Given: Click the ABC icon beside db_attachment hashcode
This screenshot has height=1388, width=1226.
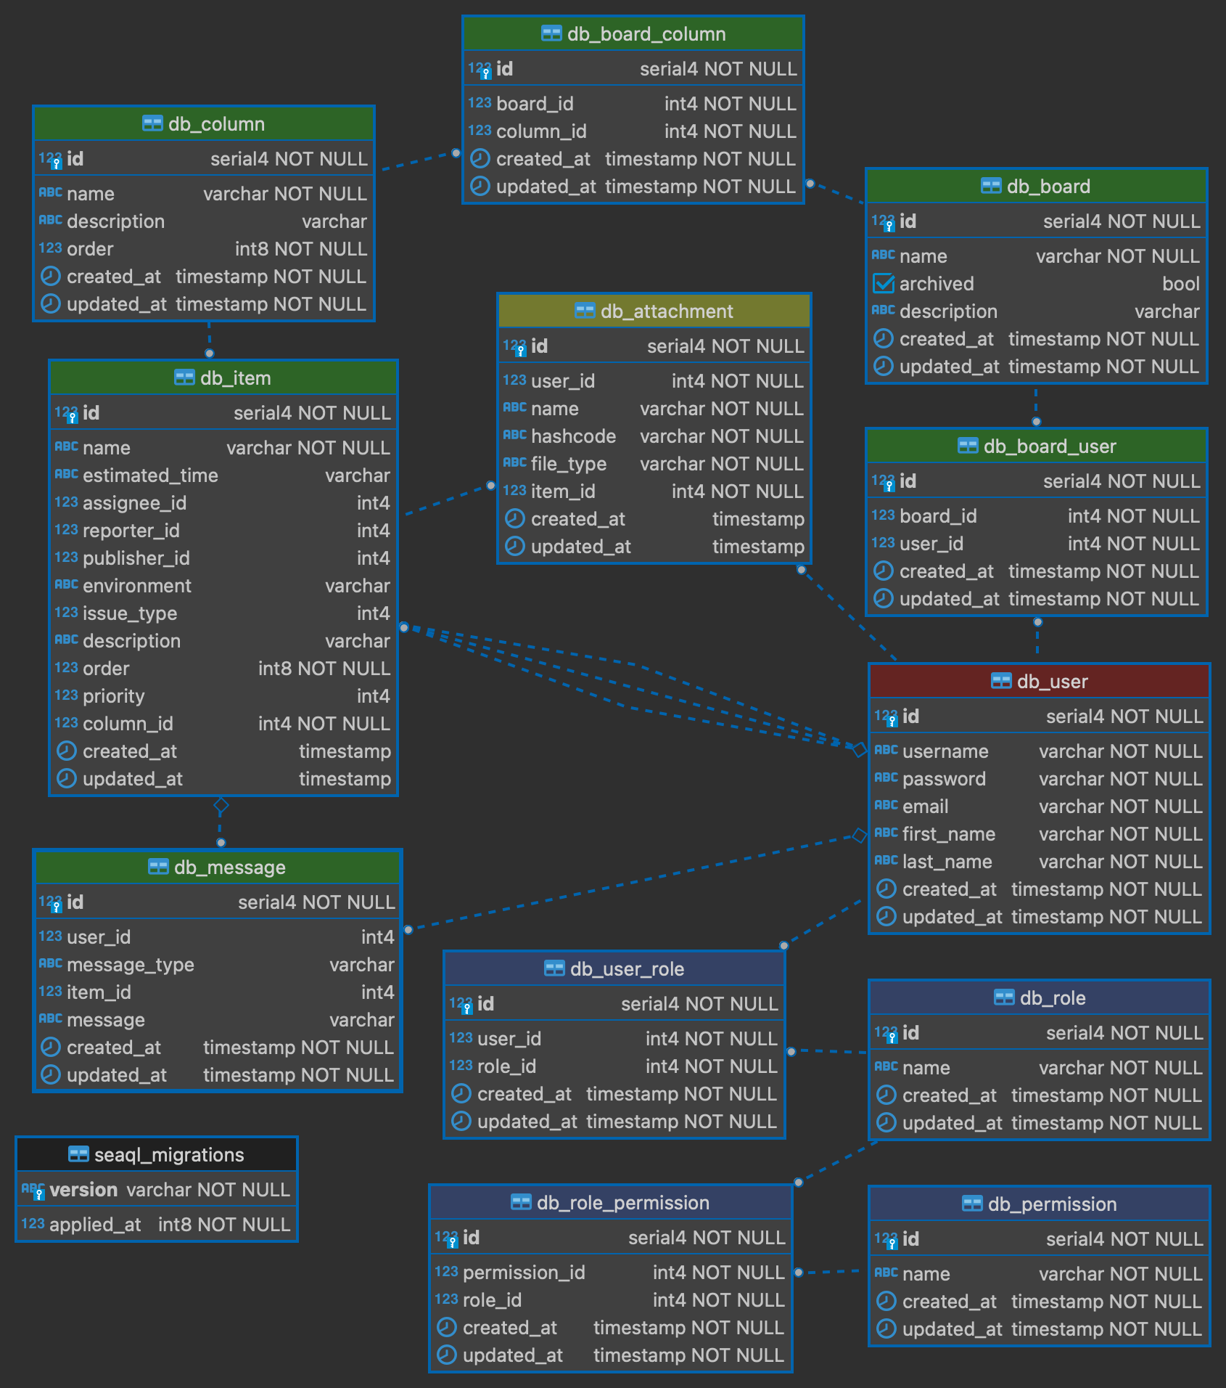Looking at the screenshot, I should click(514, 435).
